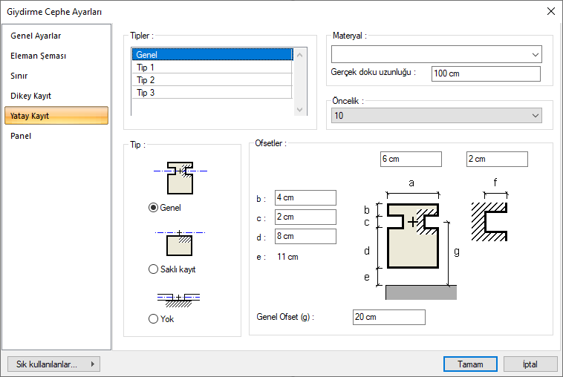
Task: Confirm settings with the Tamam button
Action: pyautogui.click(x=470, y=364)
